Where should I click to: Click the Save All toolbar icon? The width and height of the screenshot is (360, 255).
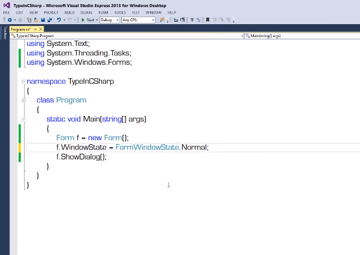pyautogui.click(x=49, y=20)
